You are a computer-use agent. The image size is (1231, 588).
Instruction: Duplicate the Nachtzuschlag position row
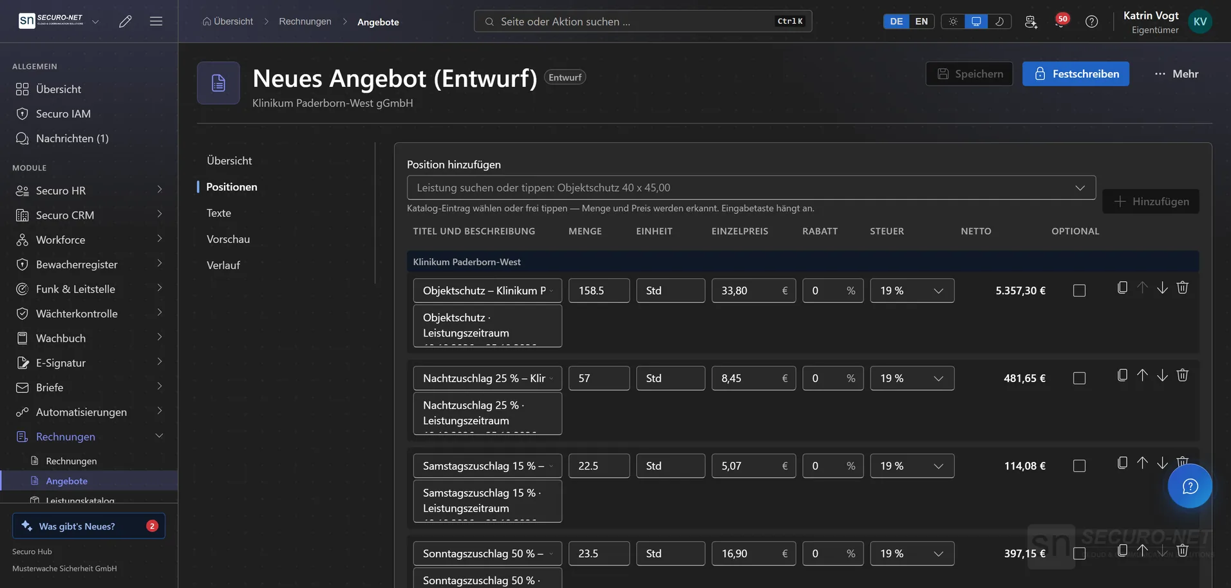click(x=1122, y=375)
